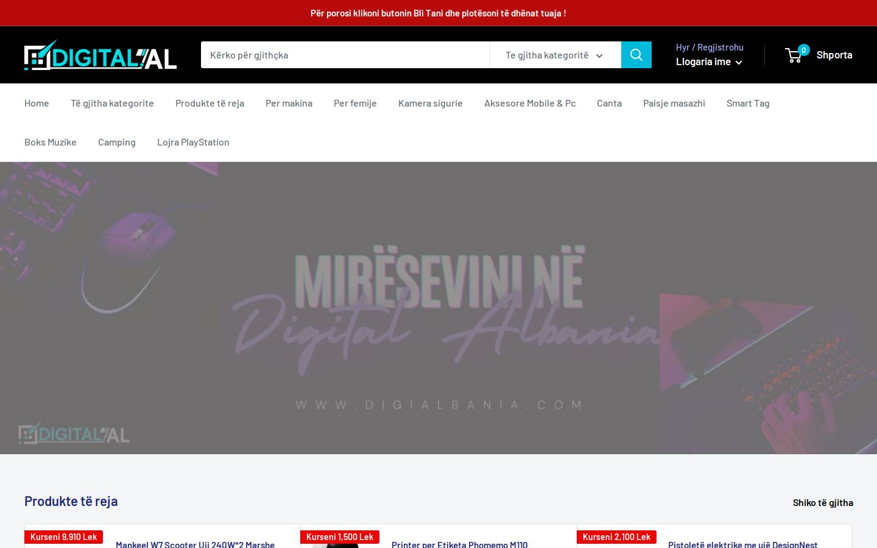Click the Kurseni 9,910 Lek badge

coord(64,537)
